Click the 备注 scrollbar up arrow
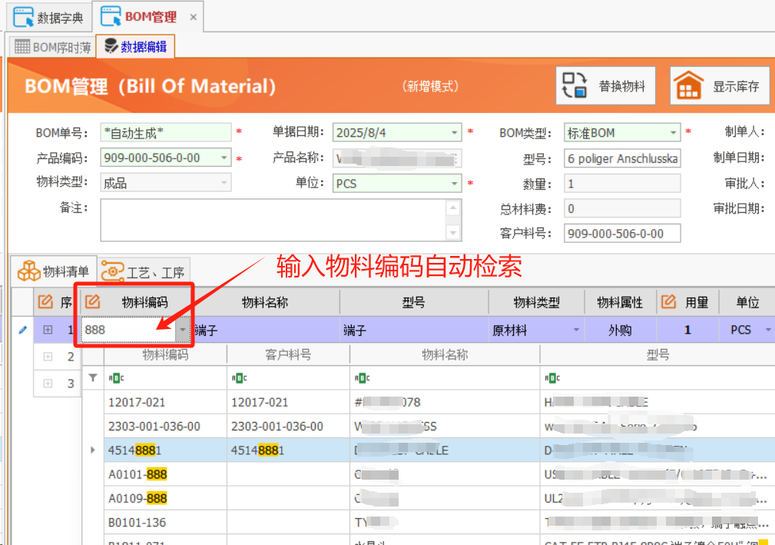Image resolution: width=775 pixels, height=545 pixels. [453, 208]
